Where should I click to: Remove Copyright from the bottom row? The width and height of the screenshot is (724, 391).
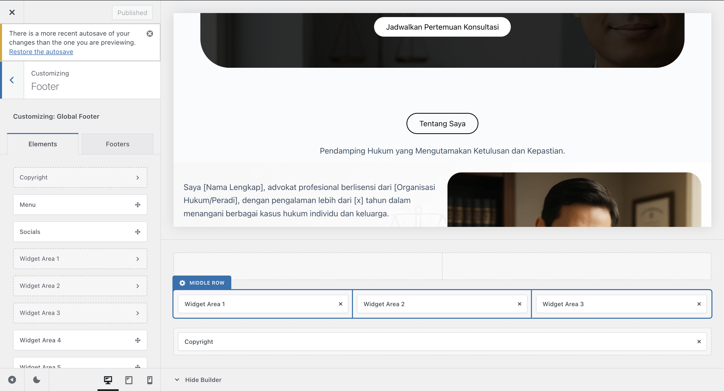[699, 341]
